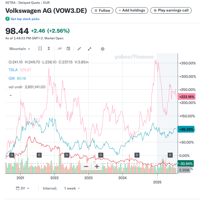Zoom in with the plus button
The image size is (205, 200).
click(97, 166)
